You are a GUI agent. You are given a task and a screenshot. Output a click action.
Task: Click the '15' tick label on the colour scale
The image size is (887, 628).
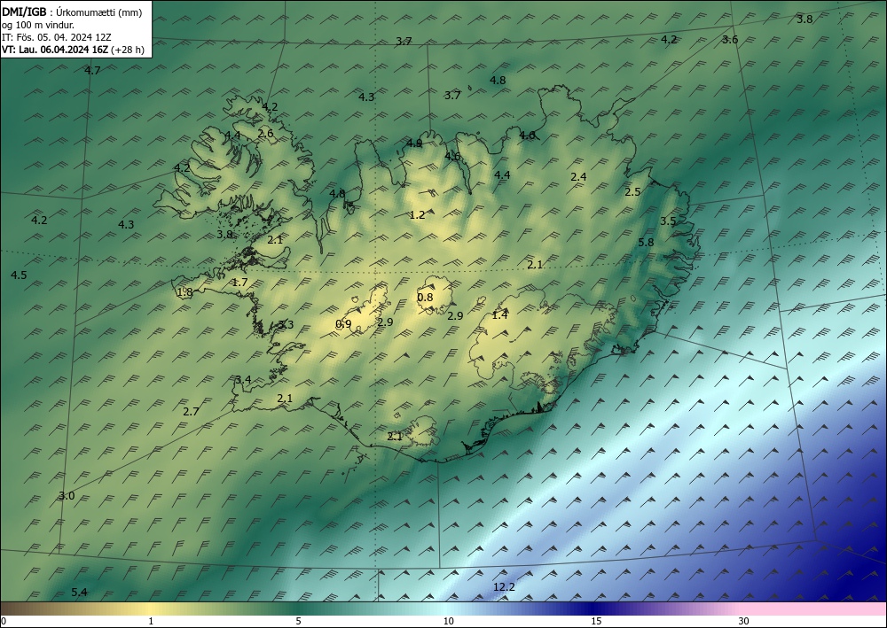(x=596, y=621)
